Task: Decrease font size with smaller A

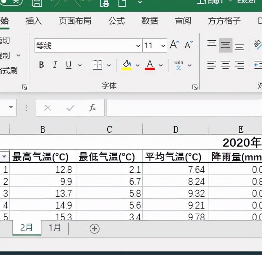Action: pos(188,45)
